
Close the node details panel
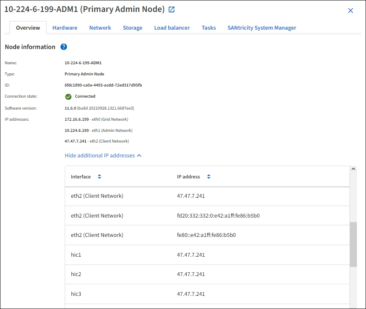[x=350, y=11]
